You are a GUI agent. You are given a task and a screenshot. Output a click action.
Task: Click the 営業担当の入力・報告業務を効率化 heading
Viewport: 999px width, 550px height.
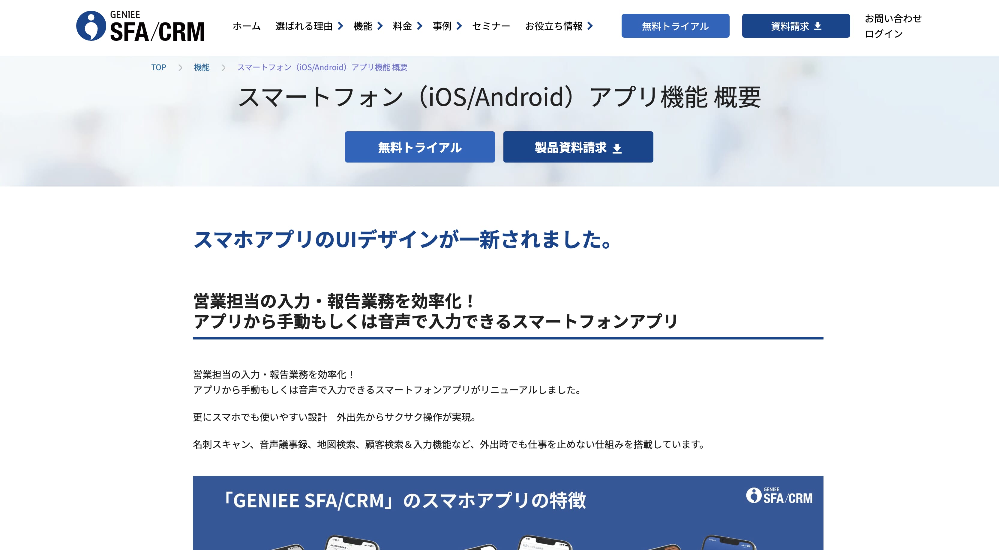coord(435,311)
